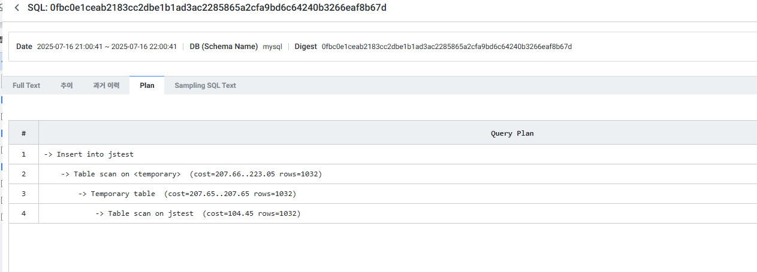Click row number 3 cell
This screenshot has width=757, height=272.
click(x=23, y=194)
